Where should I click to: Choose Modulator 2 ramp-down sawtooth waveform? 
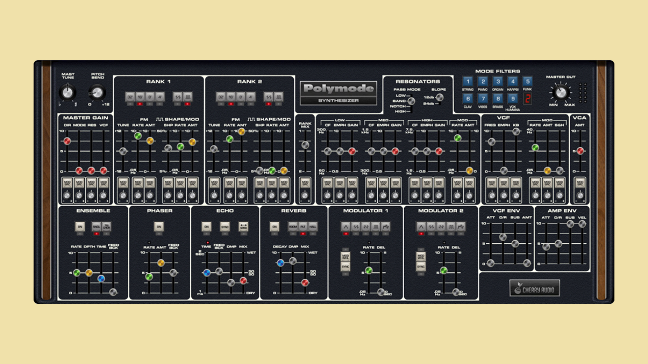pyautogui.click(x=441, y=226)
